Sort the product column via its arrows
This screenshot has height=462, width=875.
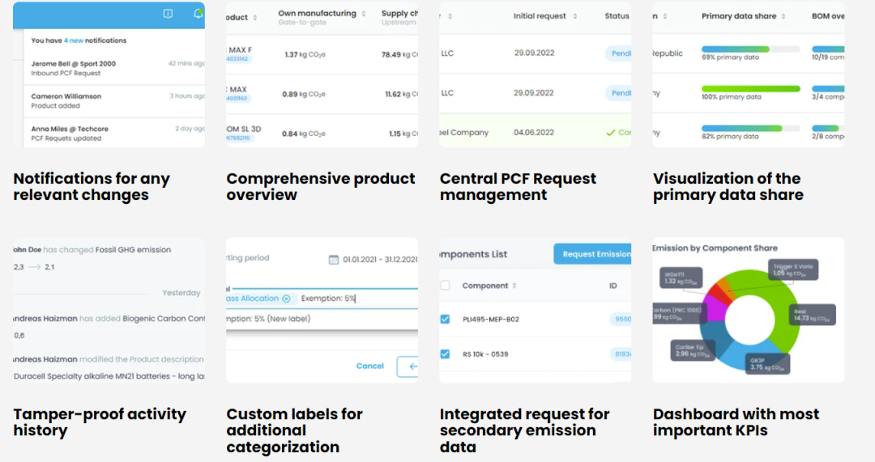pos(255,18)
